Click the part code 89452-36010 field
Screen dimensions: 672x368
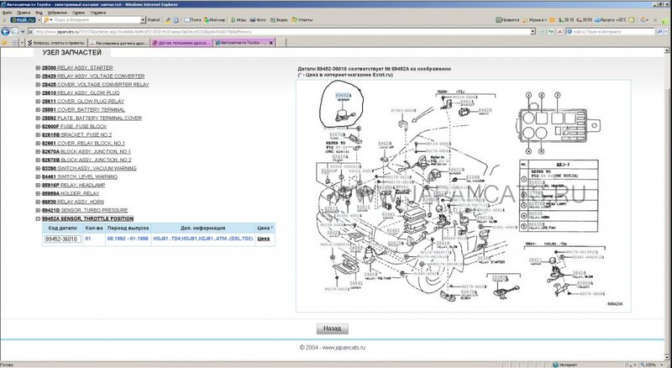[x=63, y=239]
